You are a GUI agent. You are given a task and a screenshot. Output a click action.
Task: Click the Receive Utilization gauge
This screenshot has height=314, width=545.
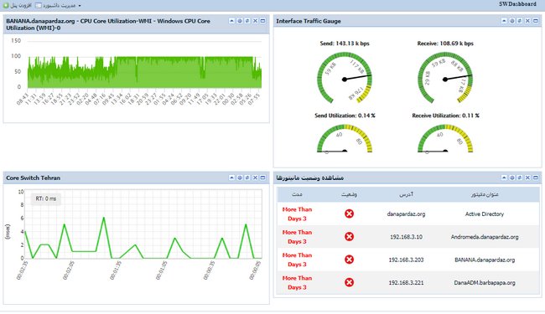point(445,139)
